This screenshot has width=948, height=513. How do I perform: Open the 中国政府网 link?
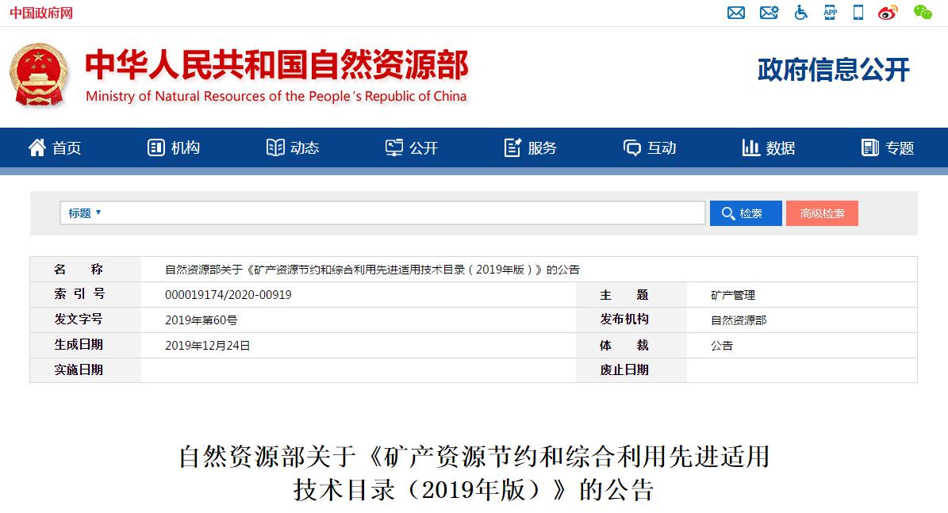click(41, 13)
